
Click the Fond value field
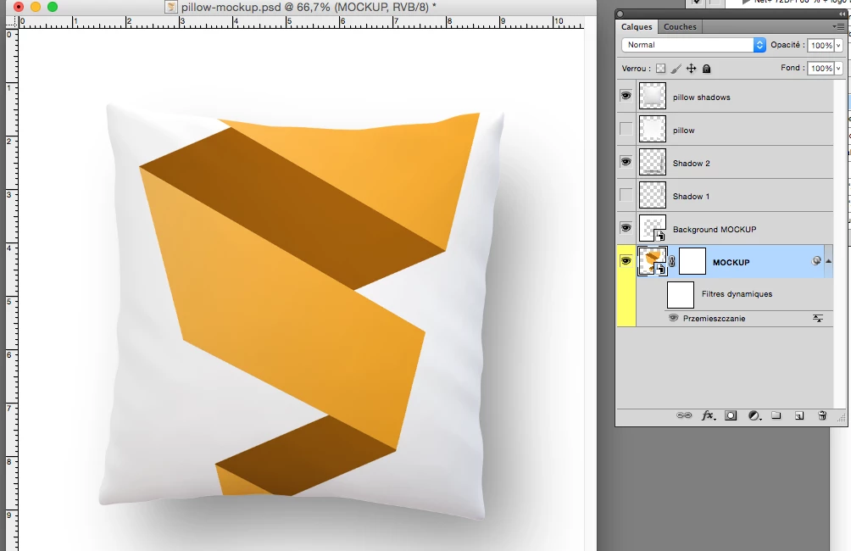(821, 69)
